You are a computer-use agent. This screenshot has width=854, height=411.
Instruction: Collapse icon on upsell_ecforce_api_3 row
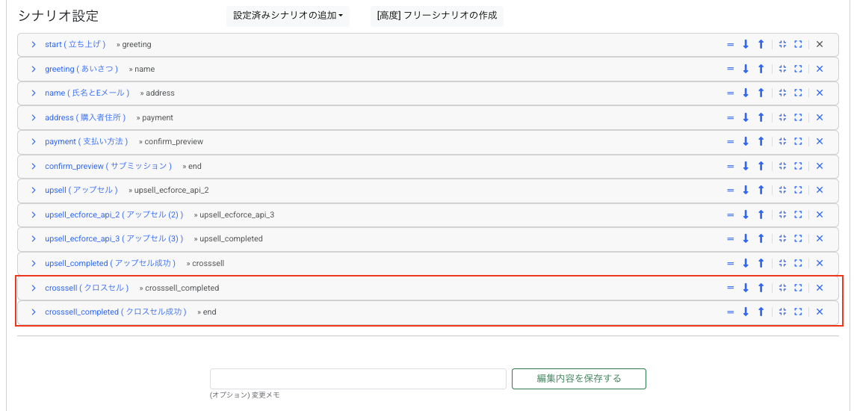pos(783,238)
